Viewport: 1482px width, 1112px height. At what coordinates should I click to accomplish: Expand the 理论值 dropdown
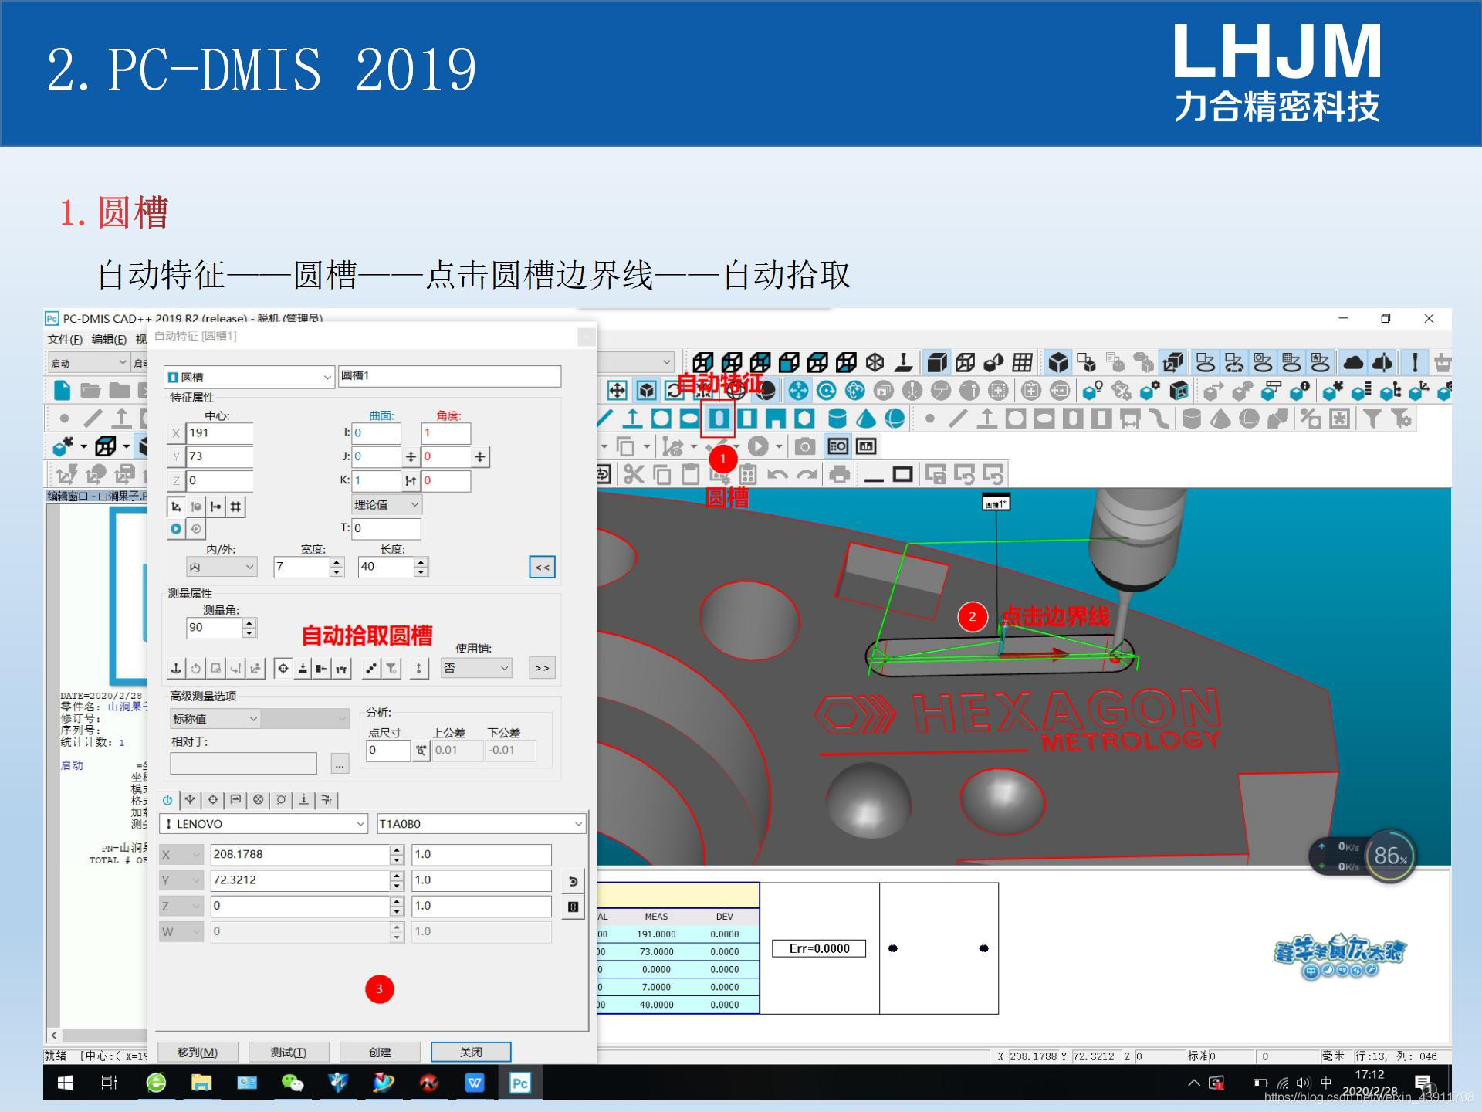[x=386, y=505]
